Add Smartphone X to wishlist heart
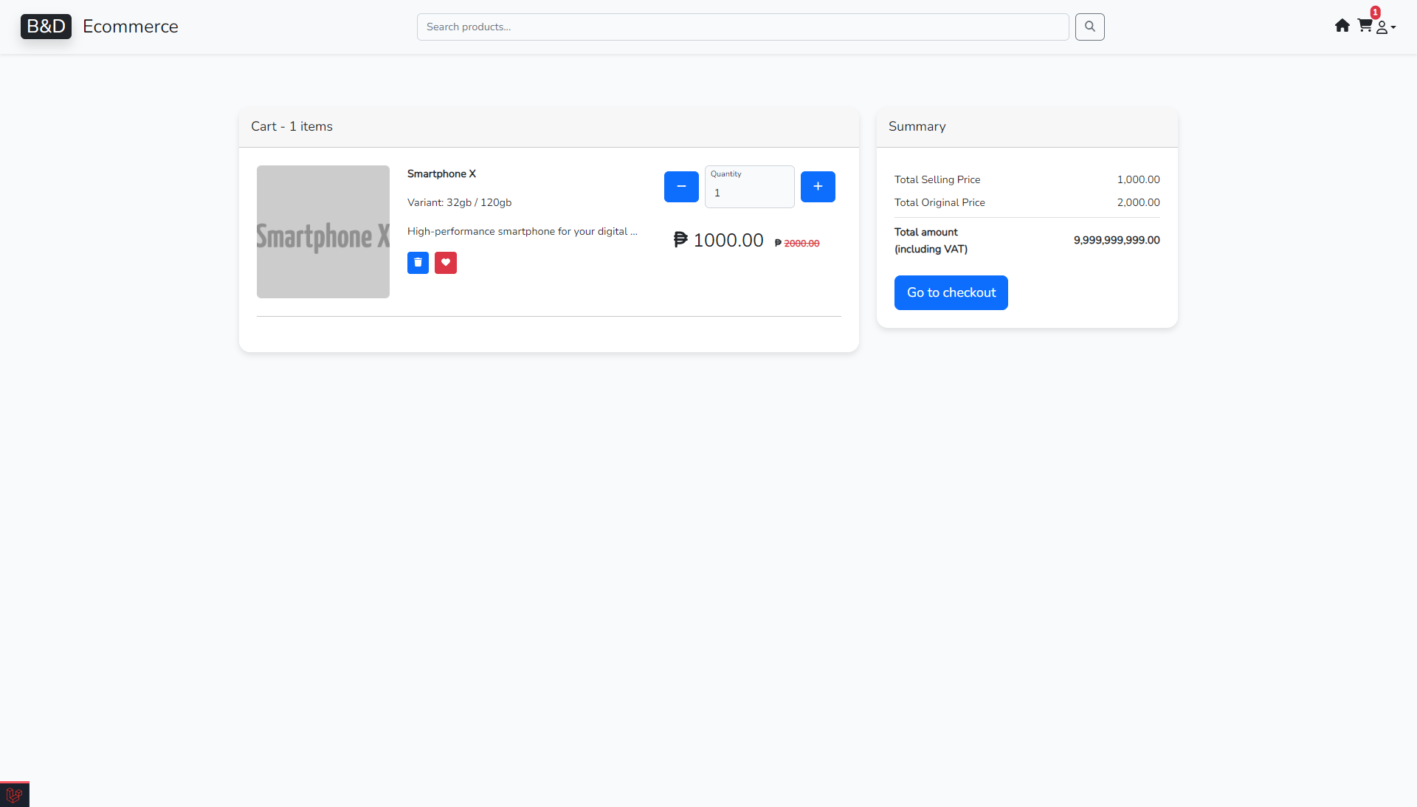 click(446, 263)
